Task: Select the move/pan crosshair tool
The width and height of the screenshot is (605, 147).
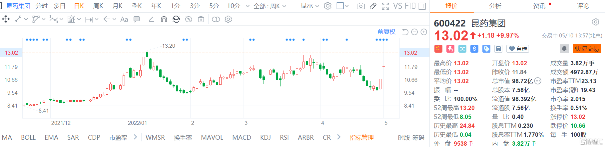Action: 6,19
